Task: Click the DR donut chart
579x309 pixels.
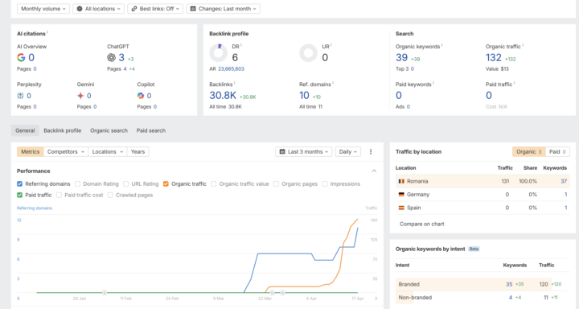Action: 218,53
